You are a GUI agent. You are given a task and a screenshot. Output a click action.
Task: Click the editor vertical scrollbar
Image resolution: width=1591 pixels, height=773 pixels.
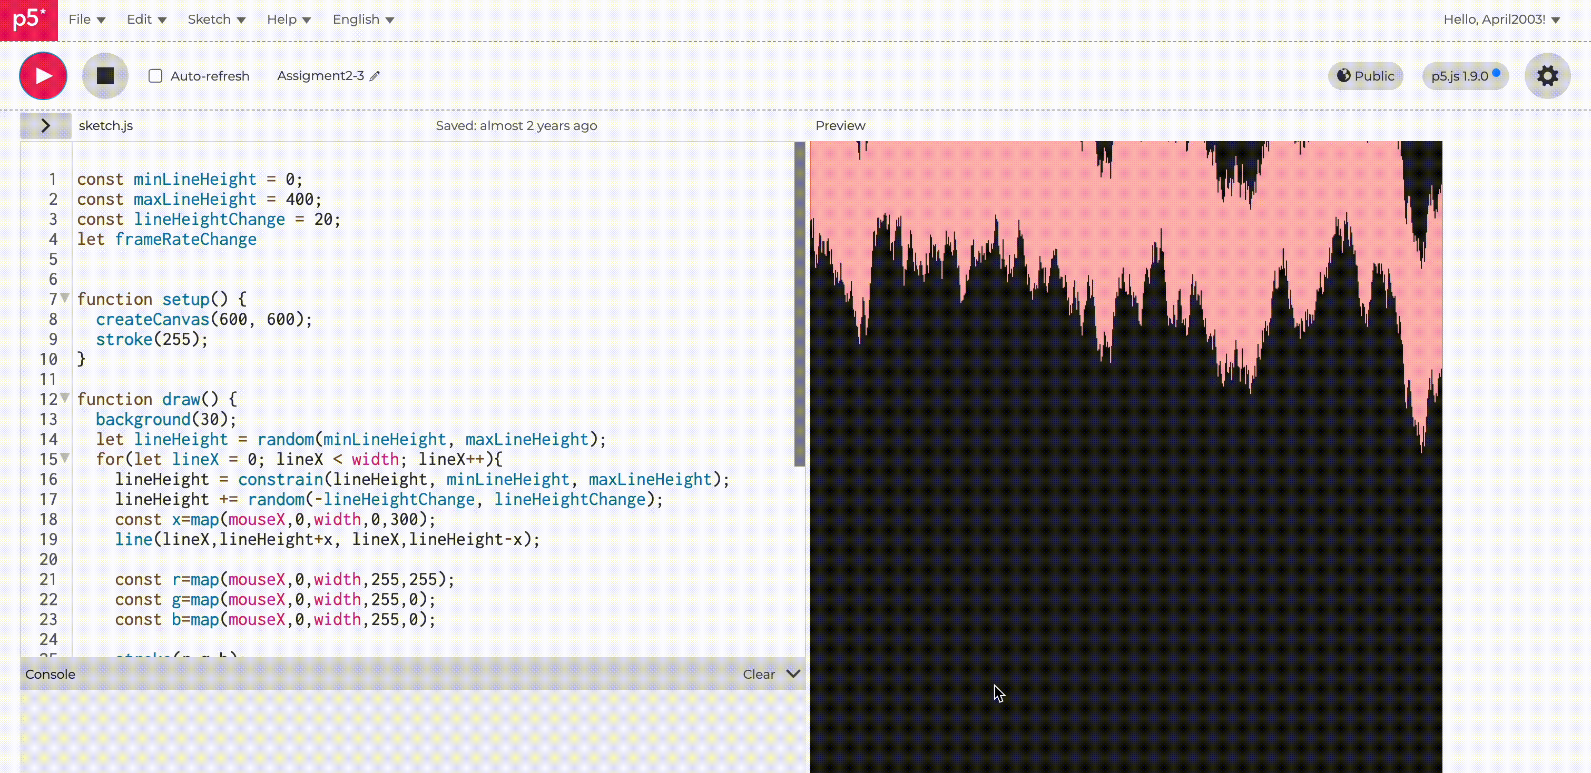tap(799, 304)
